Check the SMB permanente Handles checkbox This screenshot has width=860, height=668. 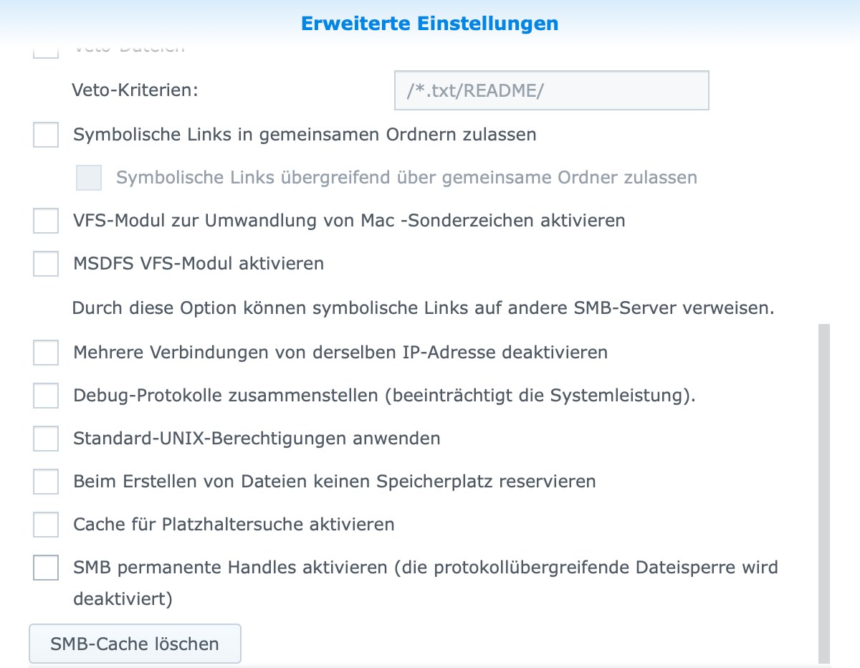[x=46, y=568]
